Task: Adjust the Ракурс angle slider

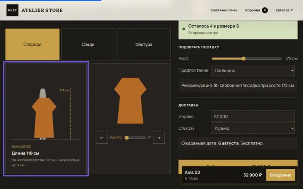Action: 135,138
